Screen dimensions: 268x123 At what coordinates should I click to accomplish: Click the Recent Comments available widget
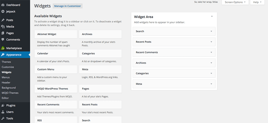pos(56,105)
